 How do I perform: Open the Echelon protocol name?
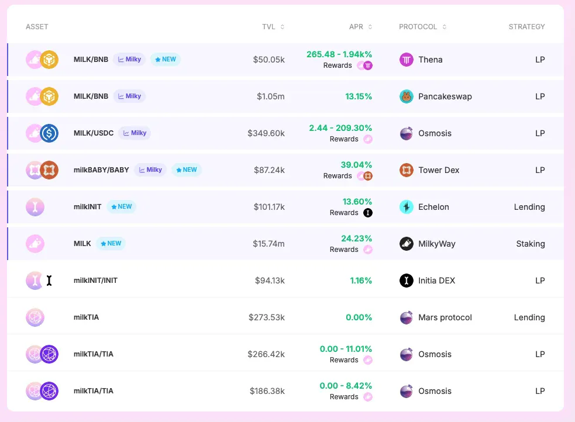[433, 207]
